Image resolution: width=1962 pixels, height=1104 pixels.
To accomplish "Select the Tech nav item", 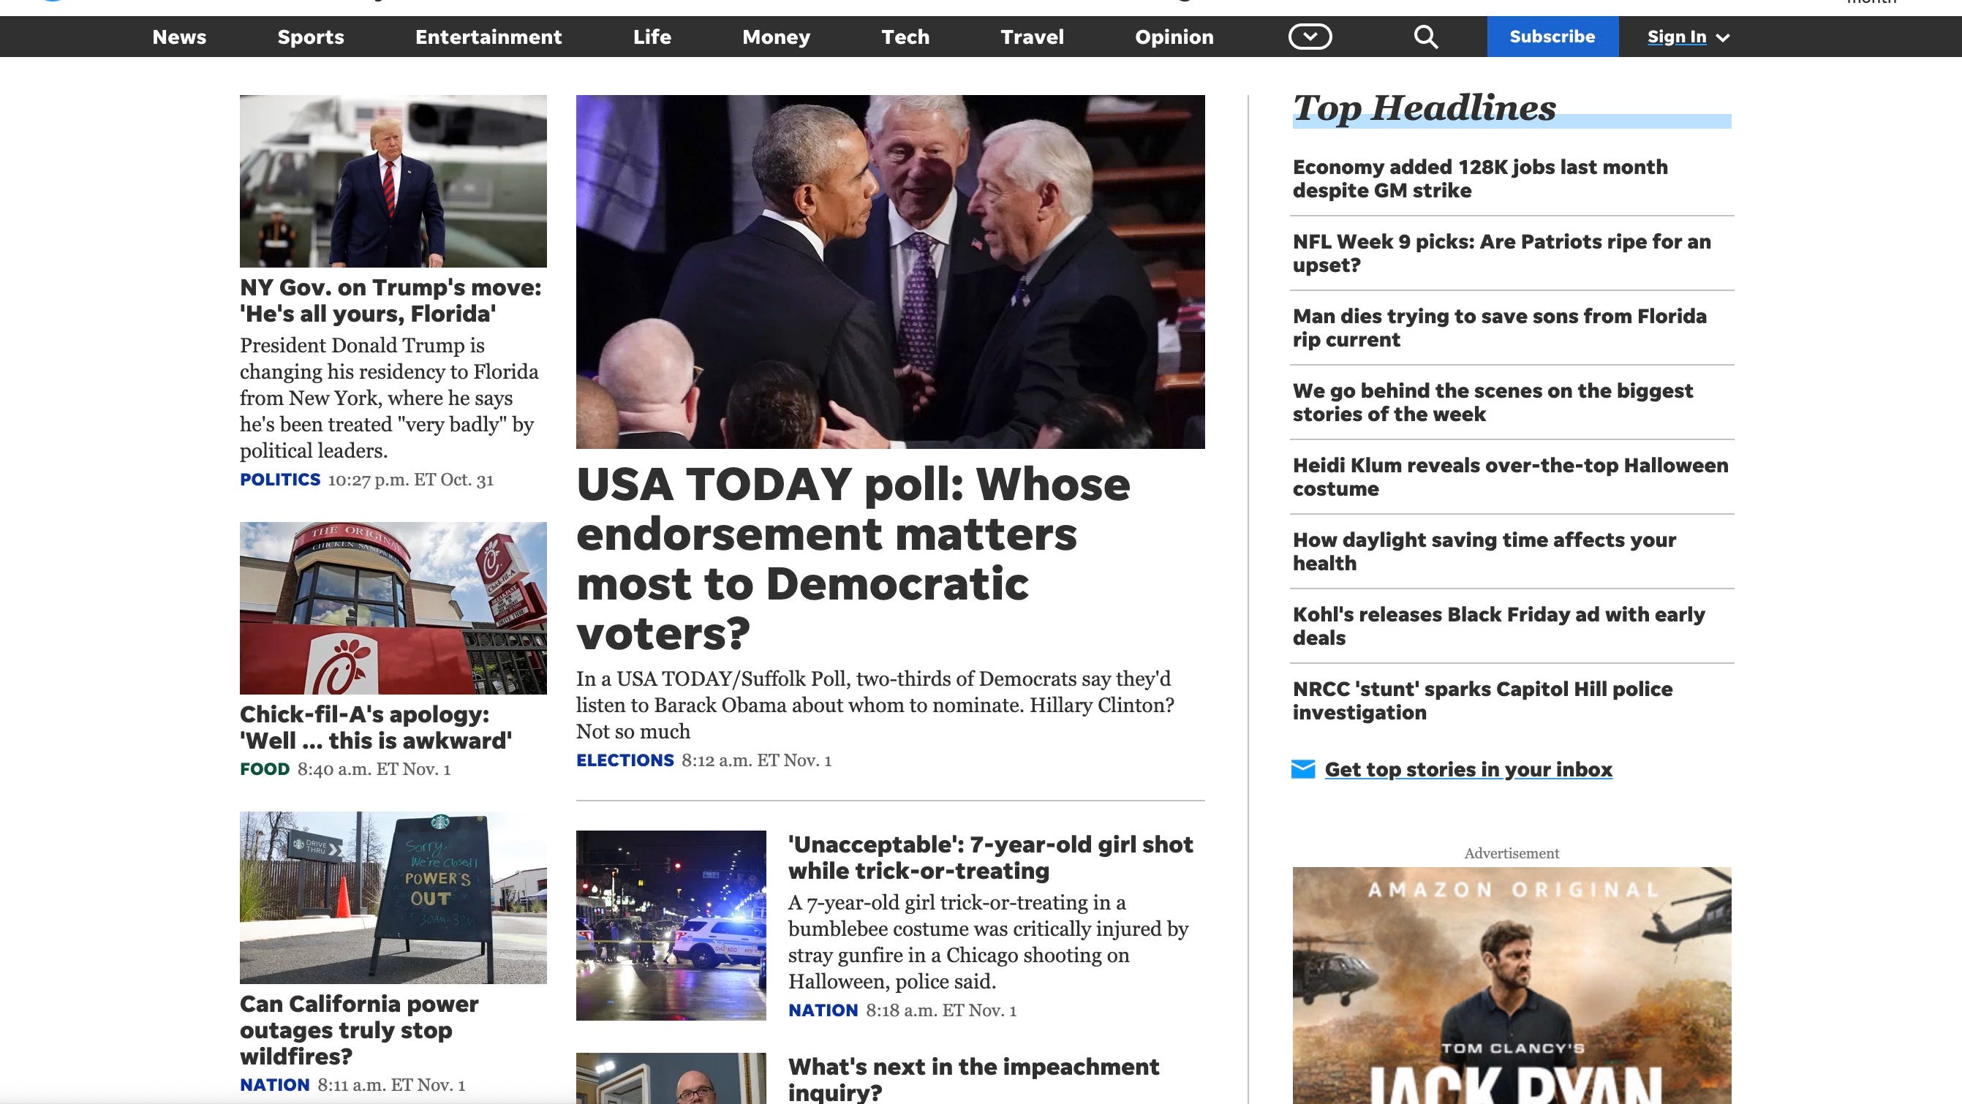I will coord(905,37).
